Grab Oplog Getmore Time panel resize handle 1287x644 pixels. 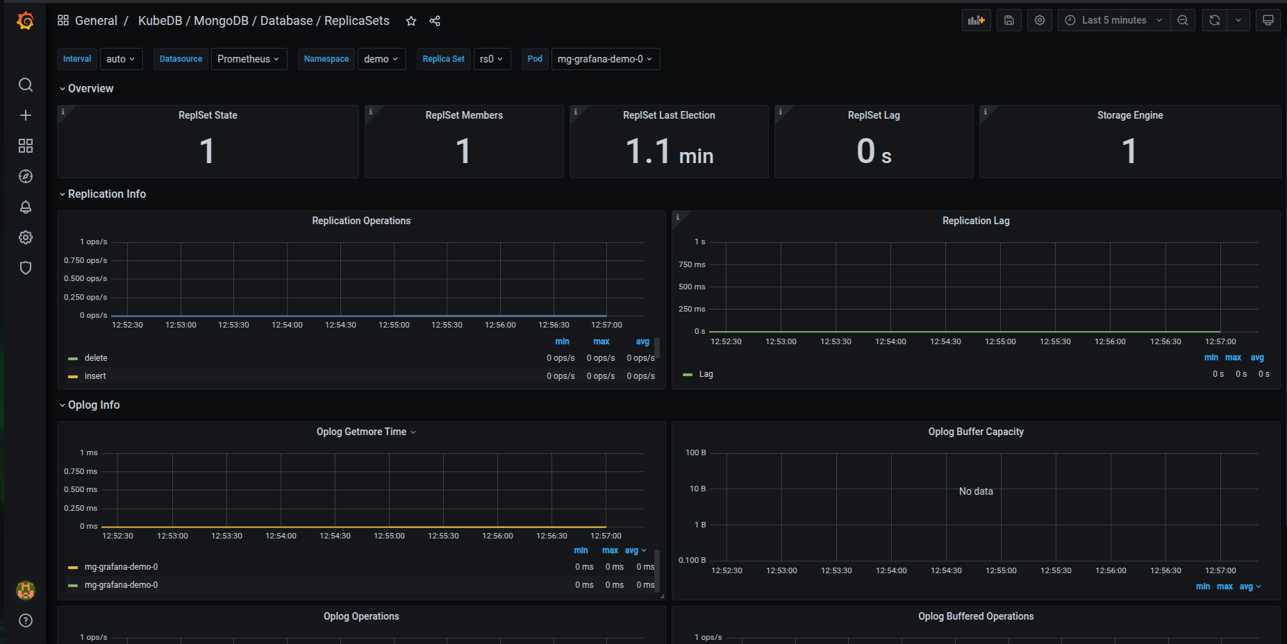[662, 596]
